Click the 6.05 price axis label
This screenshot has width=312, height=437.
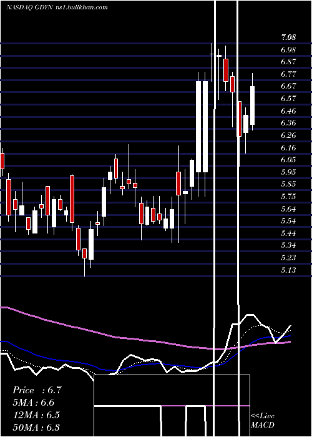pos(288,160)
